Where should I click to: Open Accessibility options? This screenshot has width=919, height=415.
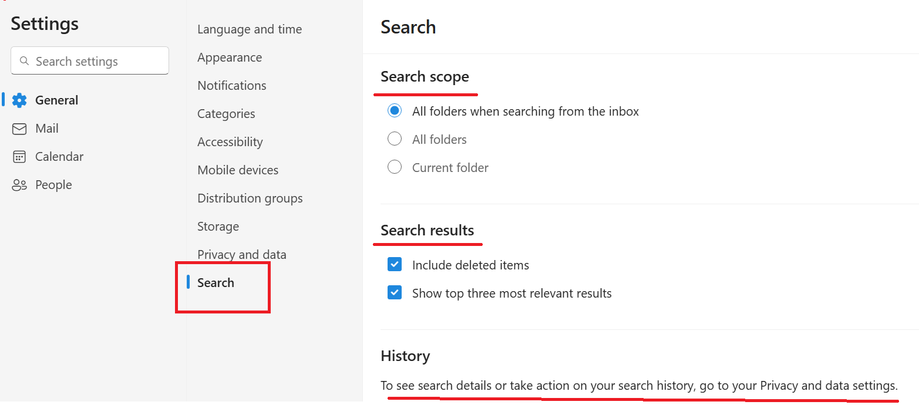tap(230, 142)
